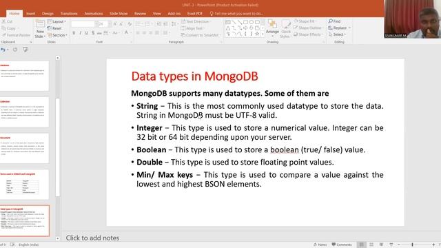The height and width of the screenshot is (248, 441).
Task: Click 'Click to add notes' area
Action: [x=92, y=238]
